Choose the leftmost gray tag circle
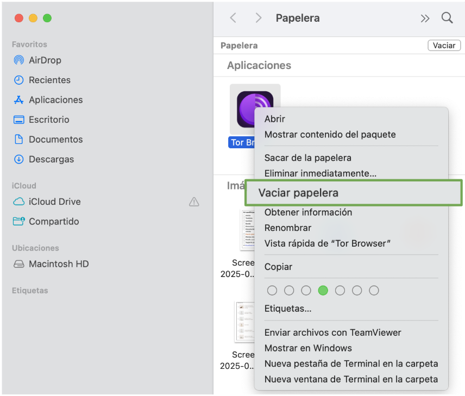The image size is (465, 396). [272, 290]
